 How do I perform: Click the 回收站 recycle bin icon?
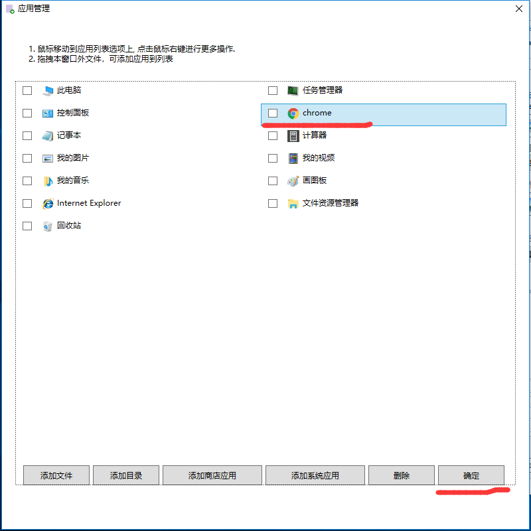(48, 226)
